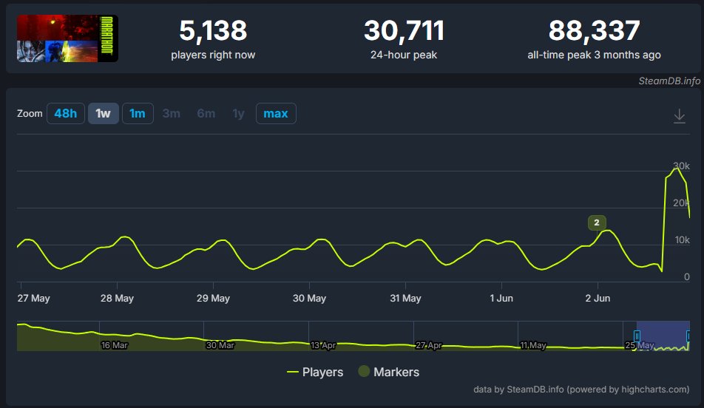This screenshot has width=704, height=408.
Task: Select the 1y zoom range
Action: click(x=238, y=114)
